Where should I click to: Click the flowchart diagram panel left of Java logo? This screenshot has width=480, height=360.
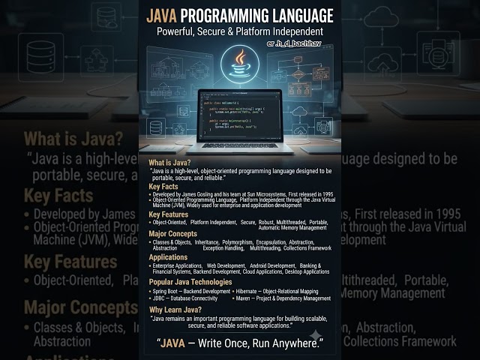click(x=179, y=75)
